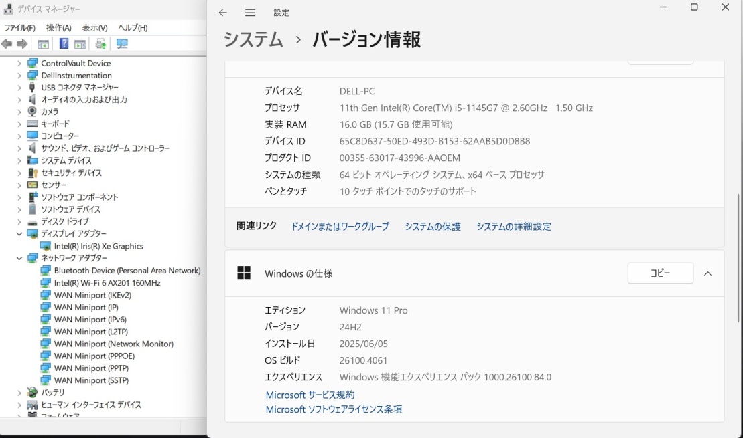
Task: Click the drive icon beside ディスク ドライブ
Action: pos(32,222)
